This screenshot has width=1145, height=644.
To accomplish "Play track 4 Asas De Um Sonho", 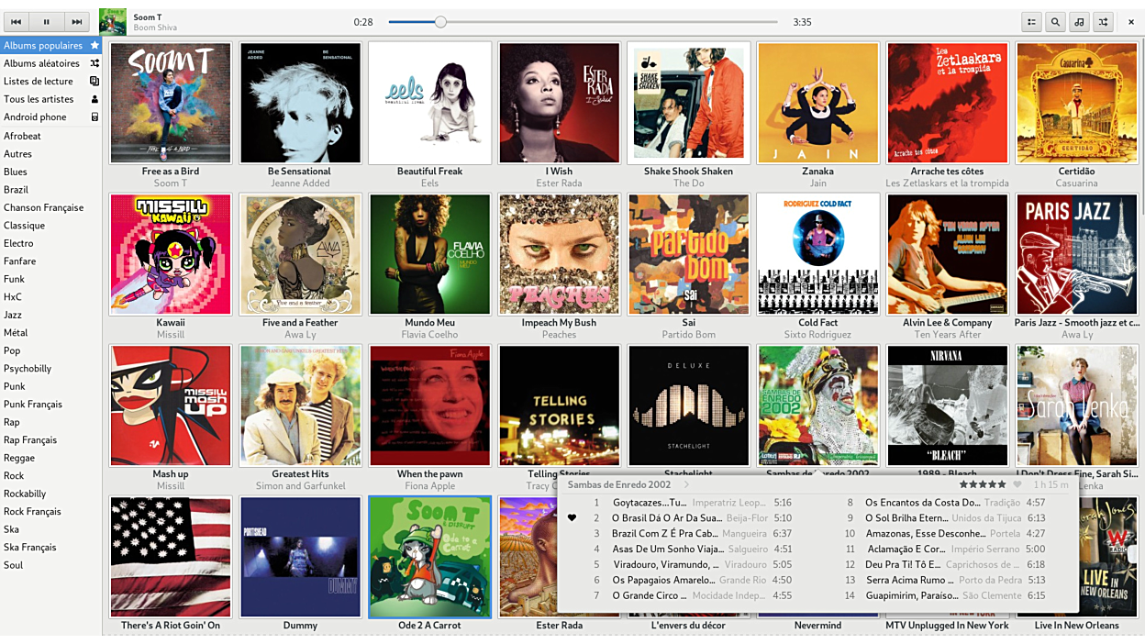I will click(x=667, y=550).
